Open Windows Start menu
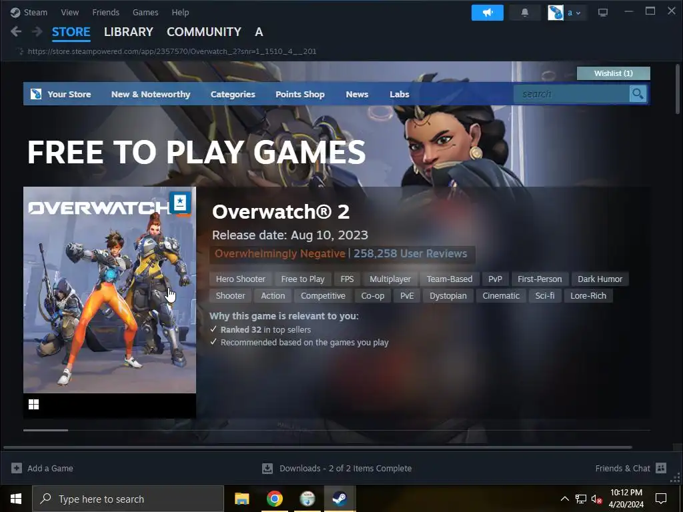This screenshot has width=683, height=512. (x=16, y=499)
